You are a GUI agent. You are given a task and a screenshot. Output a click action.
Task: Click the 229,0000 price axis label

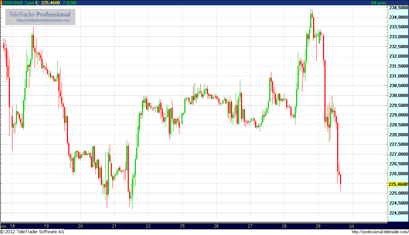(x=399, y=115)
